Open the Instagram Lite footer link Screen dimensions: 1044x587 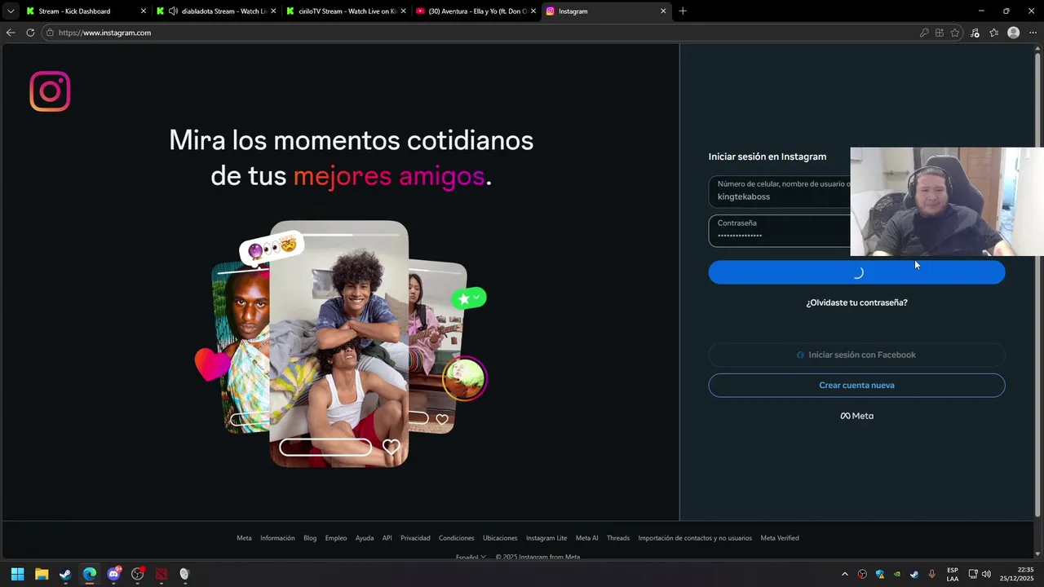pyautogui.click(x=546, y=538)
